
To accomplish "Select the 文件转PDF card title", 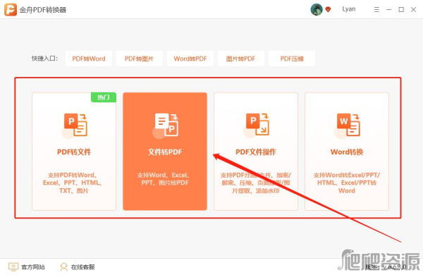I will pos(165,152).
